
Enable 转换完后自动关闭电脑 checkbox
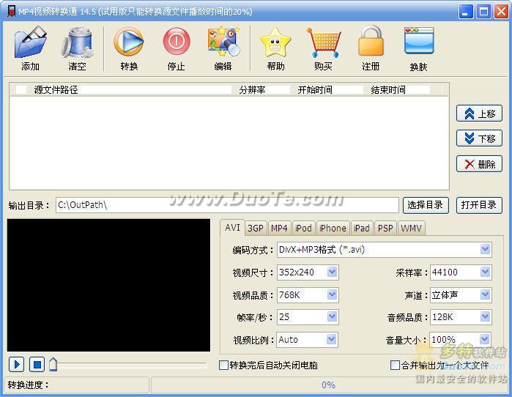(224, 365)
